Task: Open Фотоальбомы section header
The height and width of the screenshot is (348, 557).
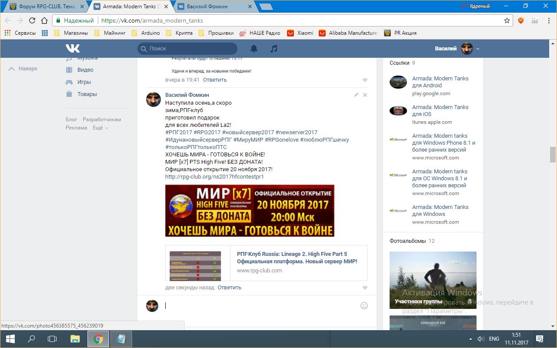Action: point(408,241)
